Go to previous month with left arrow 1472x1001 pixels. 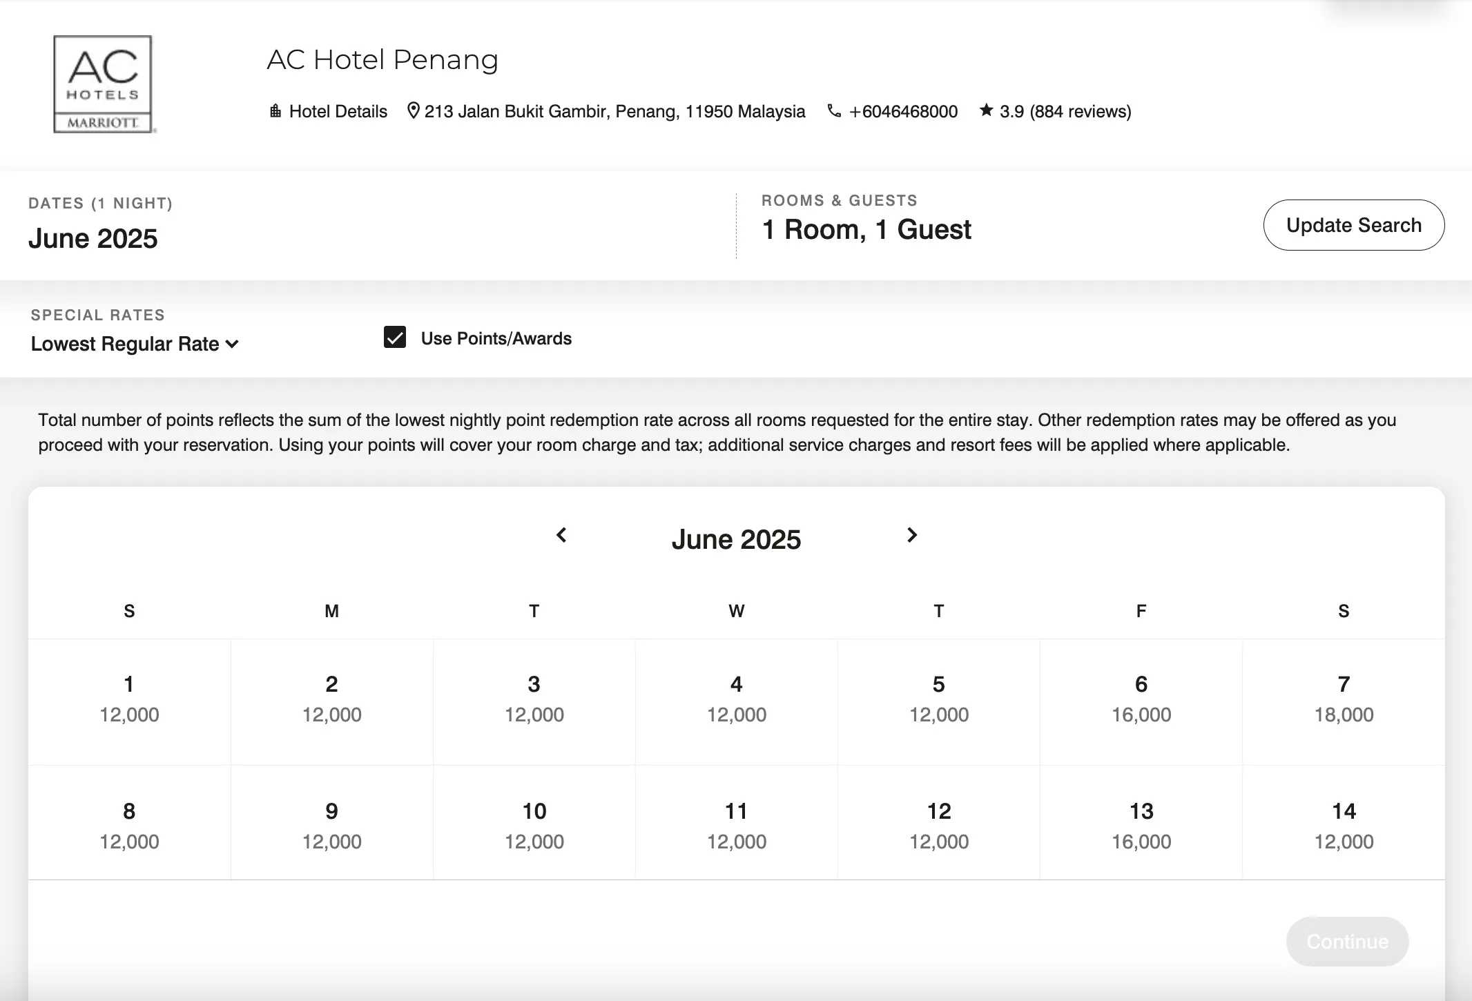(561, 535)
